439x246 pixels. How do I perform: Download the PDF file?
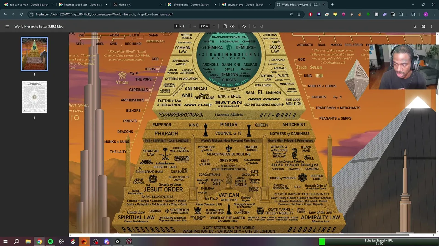coord(415,26)
